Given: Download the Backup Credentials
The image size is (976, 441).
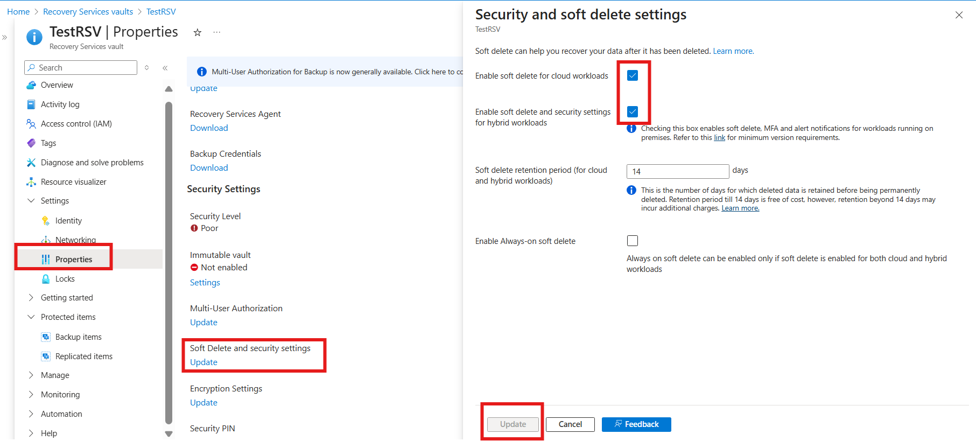Looking at the screenshot, I should pos(209,168).
